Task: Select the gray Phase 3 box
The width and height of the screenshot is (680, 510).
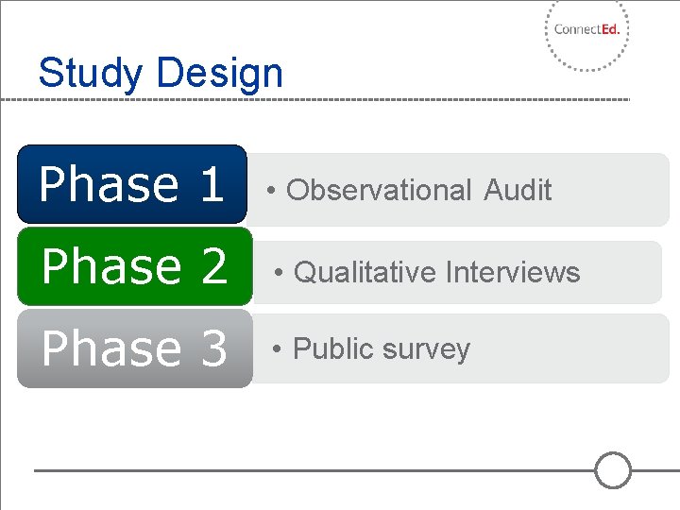Action: (x=134, y=348)
